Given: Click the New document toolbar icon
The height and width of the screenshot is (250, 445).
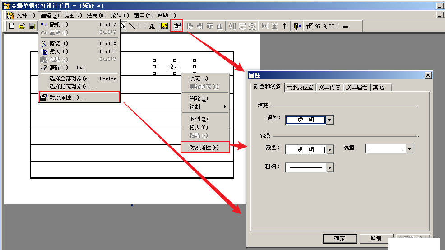Looking at the screenshot, I should coord(12,26).
